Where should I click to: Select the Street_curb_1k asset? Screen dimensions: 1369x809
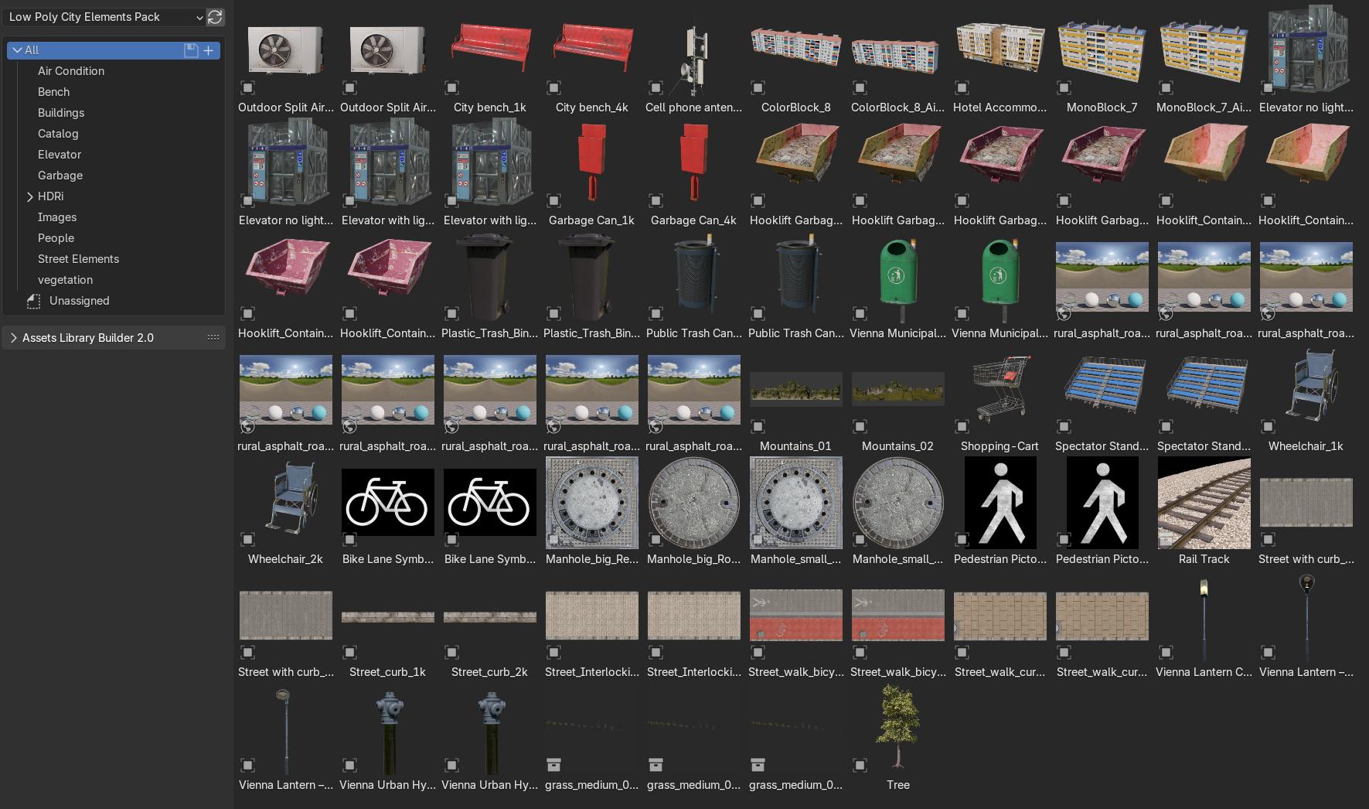[x=388, y=625]
